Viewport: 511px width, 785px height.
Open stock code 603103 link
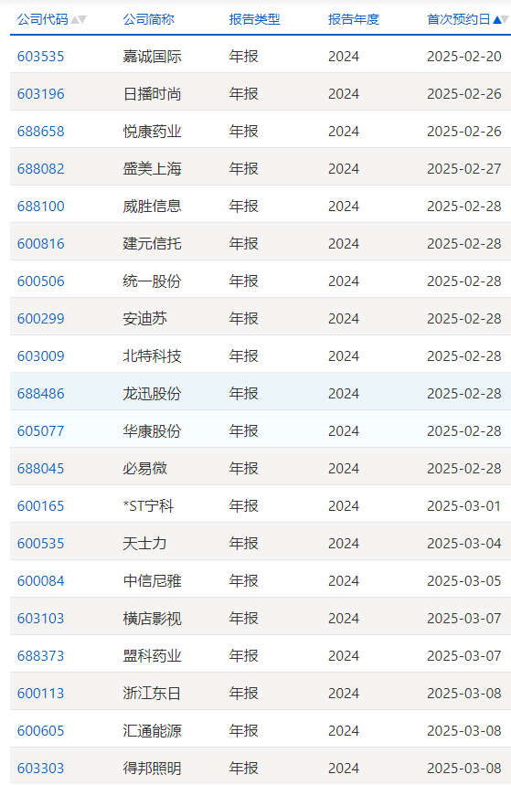(x=40, y=619)
